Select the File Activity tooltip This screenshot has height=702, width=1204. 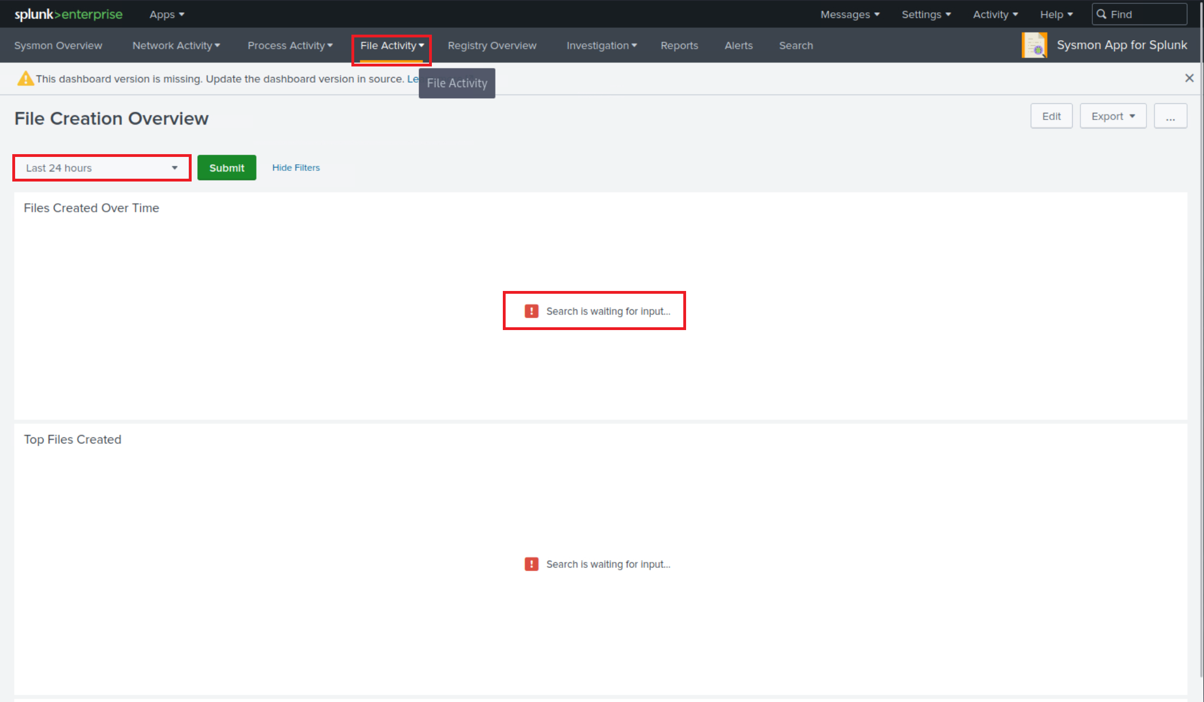pyautogui.click(x=456, y=83)
